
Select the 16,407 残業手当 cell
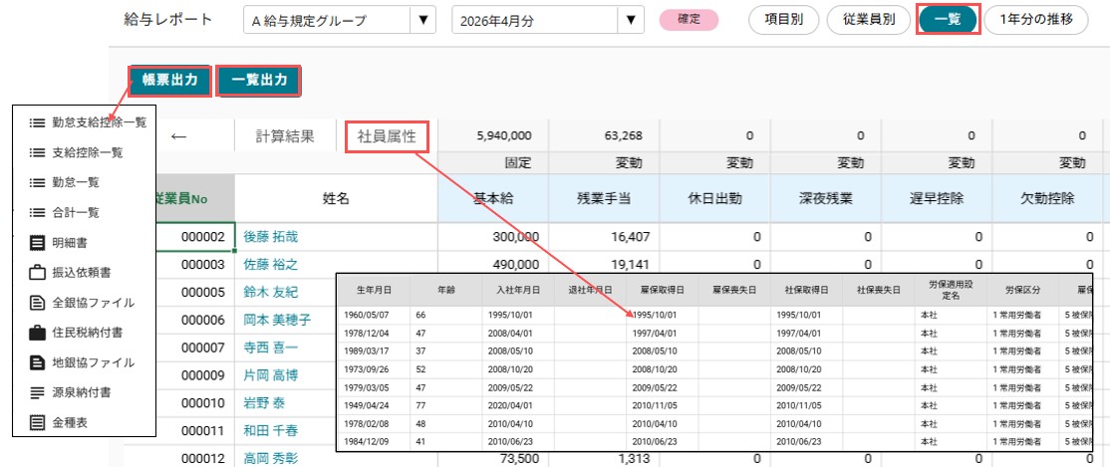tap(604, 237)
